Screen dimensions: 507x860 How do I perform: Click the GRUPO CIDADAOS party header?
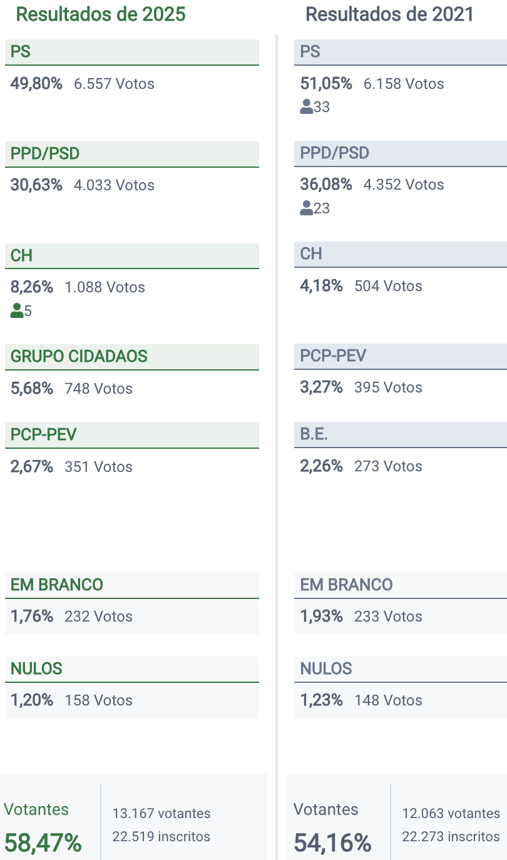(x=79, y=357)
